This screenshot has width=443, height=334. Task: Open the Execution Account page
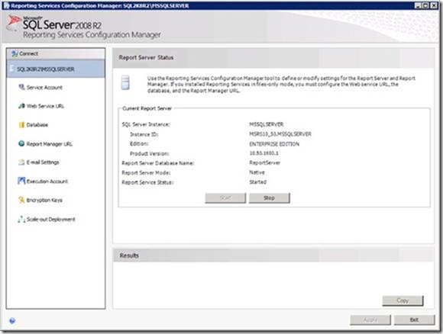(47, 181)
